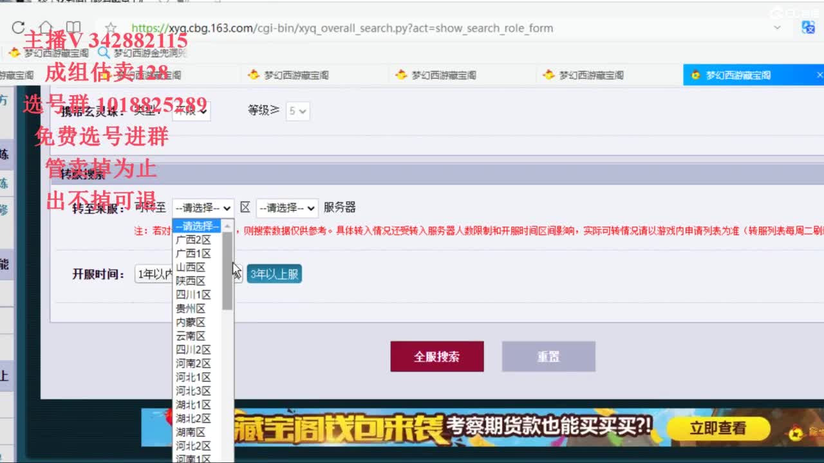
Task: Close the active 梦幻西游藏宝阁 tab
Action: click(x=819, y=75)
